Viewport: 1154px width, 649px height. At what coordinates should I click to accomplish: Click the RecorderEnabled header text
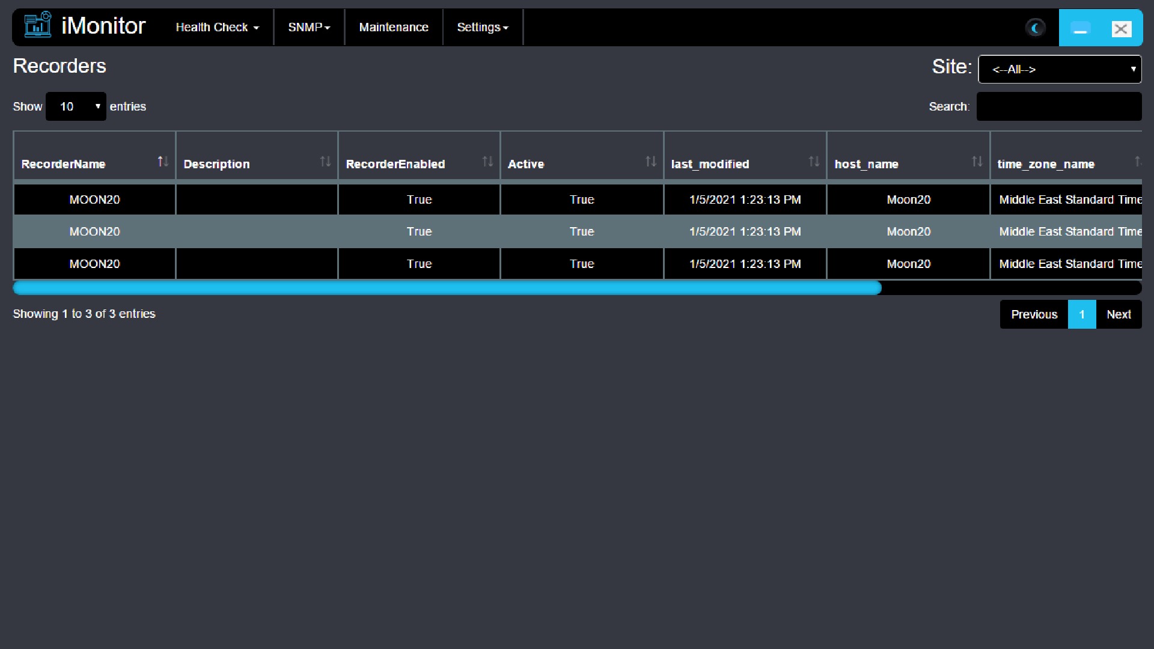395,164
